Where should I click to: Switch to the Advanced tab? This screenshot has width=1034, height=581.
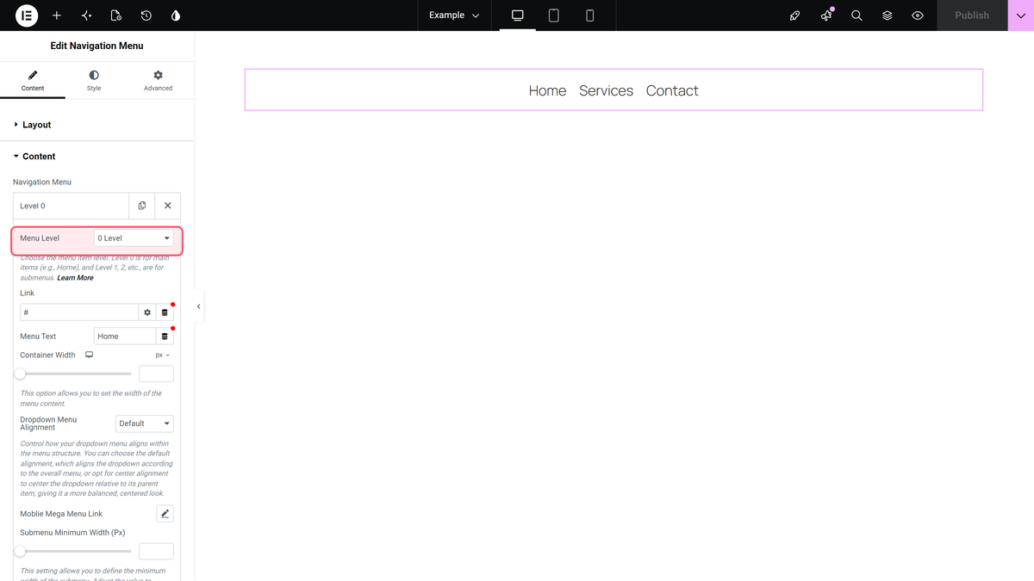coord(158,81)
